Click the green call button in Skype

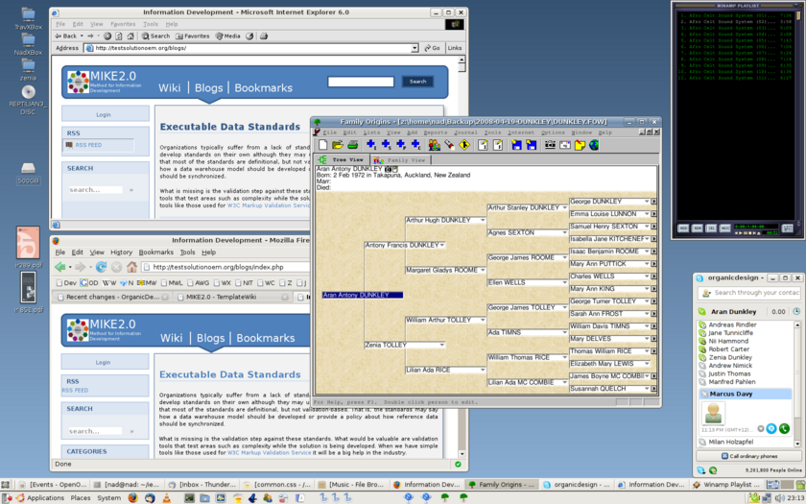click(x=784, y=428)
